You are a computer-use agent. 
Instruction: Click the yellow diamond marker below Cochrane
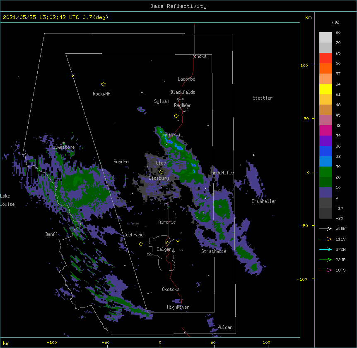tap(141, 244)
